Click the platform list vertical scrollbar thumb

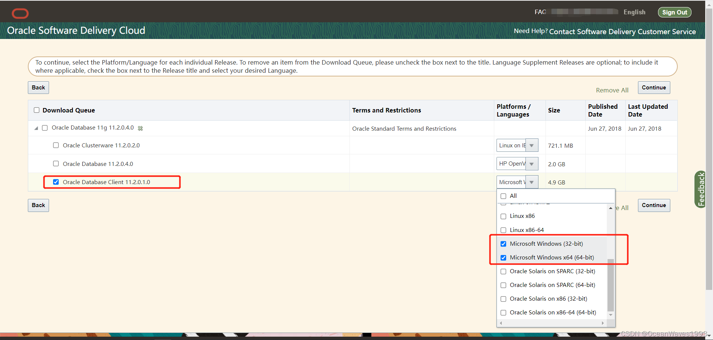(611, 285)
